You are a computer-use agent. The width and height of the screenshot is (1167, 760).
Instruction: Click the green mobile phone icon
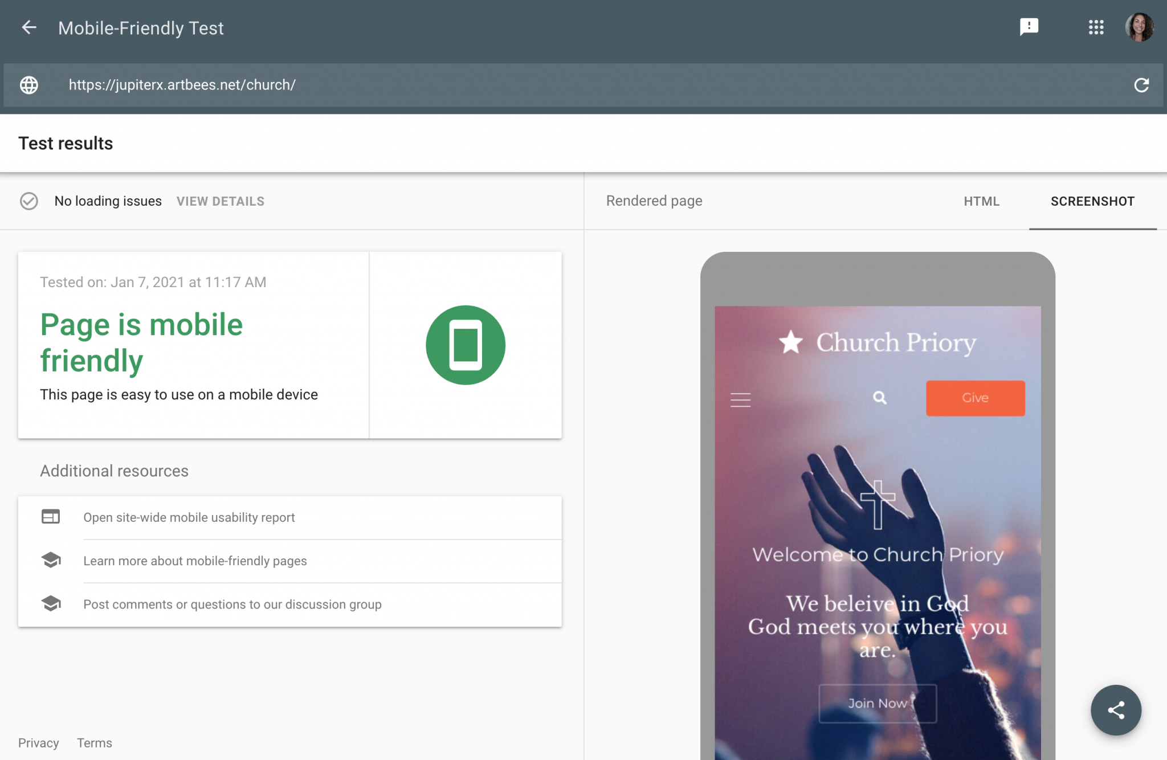tap(465, 345)
